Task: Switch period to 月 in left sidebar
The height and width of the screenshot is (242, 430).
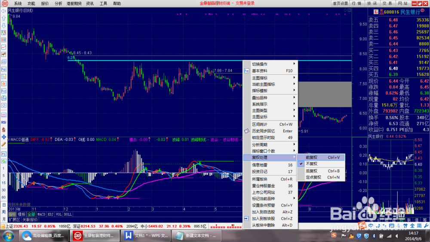Action: [3, 219]
